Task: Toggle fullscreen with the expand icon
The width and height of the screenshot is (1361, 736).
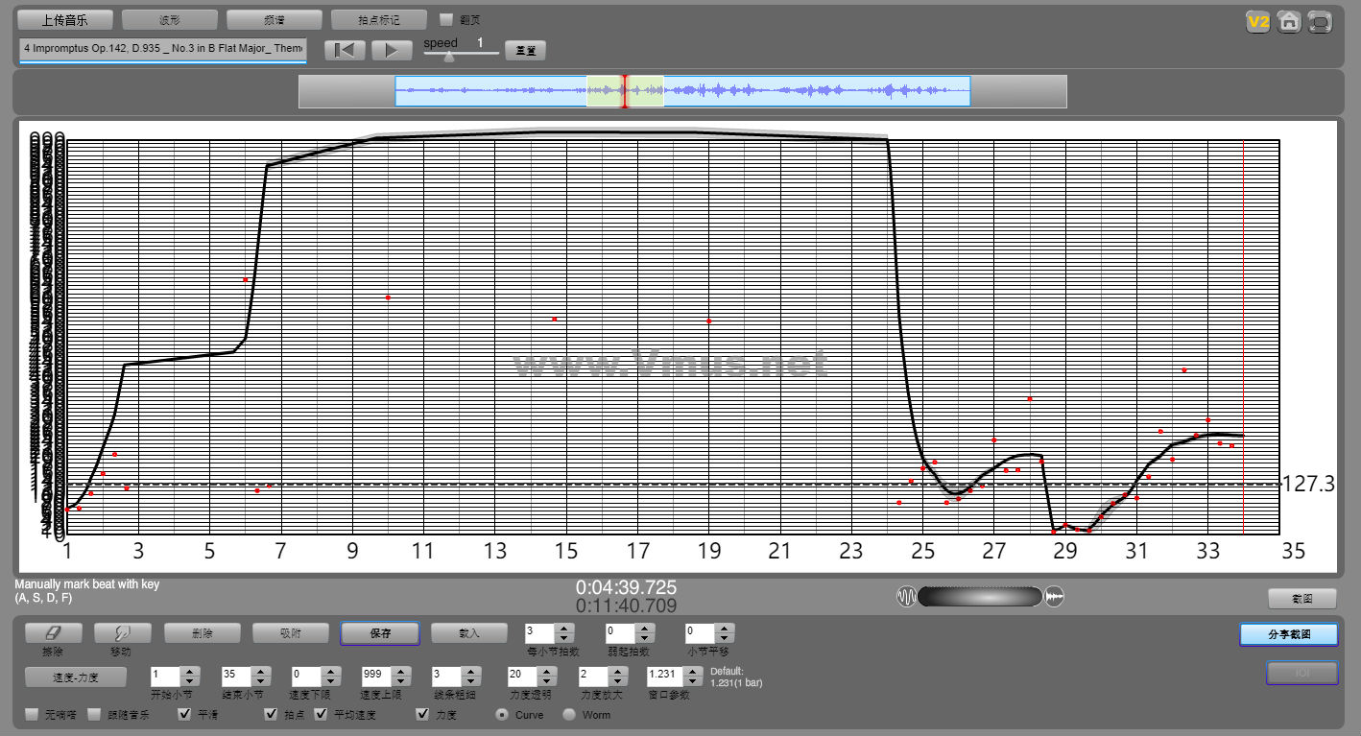Action: [x=1321, y=22]
